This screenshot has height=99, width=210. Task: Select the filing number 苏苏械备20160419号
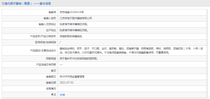coord(72,12)
